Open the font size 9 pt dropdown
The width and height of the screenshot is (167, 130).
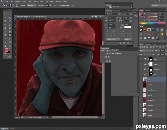coord(117,18)
